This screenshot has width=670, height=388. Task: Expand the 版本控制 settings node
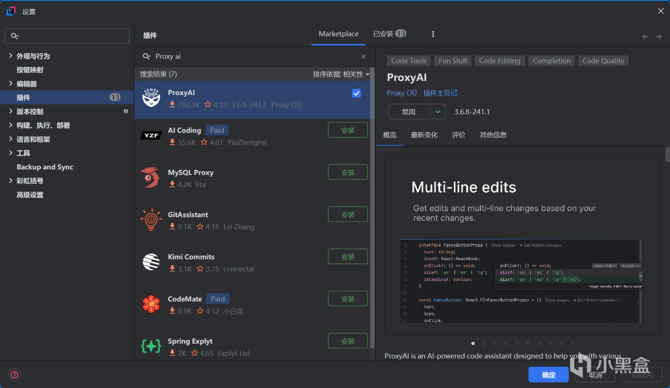(11, 111)
